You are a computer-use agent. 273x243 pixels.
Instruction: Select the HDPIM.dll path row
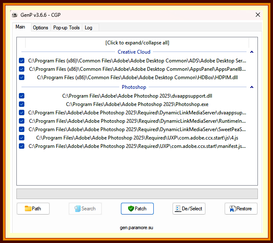[x=137, y=77]
